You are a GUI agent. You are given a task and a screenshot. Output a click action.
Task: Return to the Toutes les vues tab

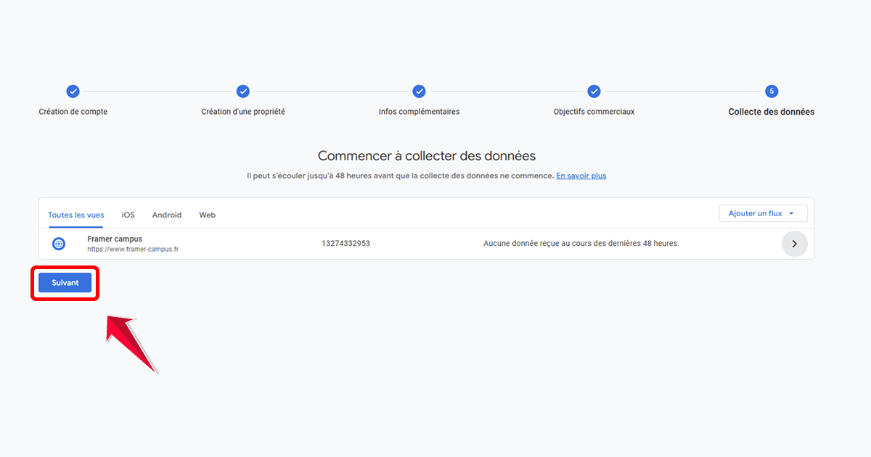(75, 215)
